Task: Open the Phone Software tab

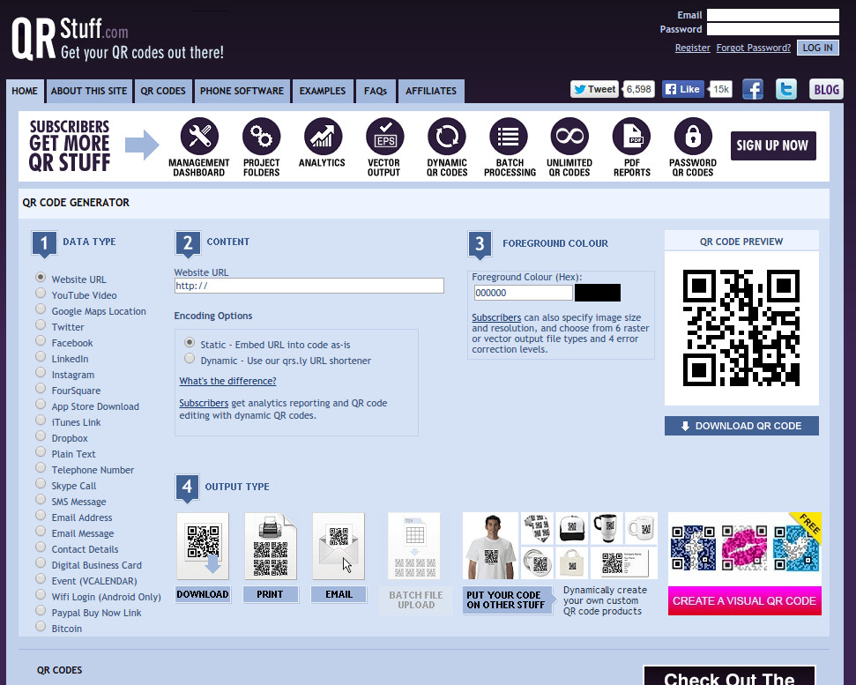Action: coord(242,91)
